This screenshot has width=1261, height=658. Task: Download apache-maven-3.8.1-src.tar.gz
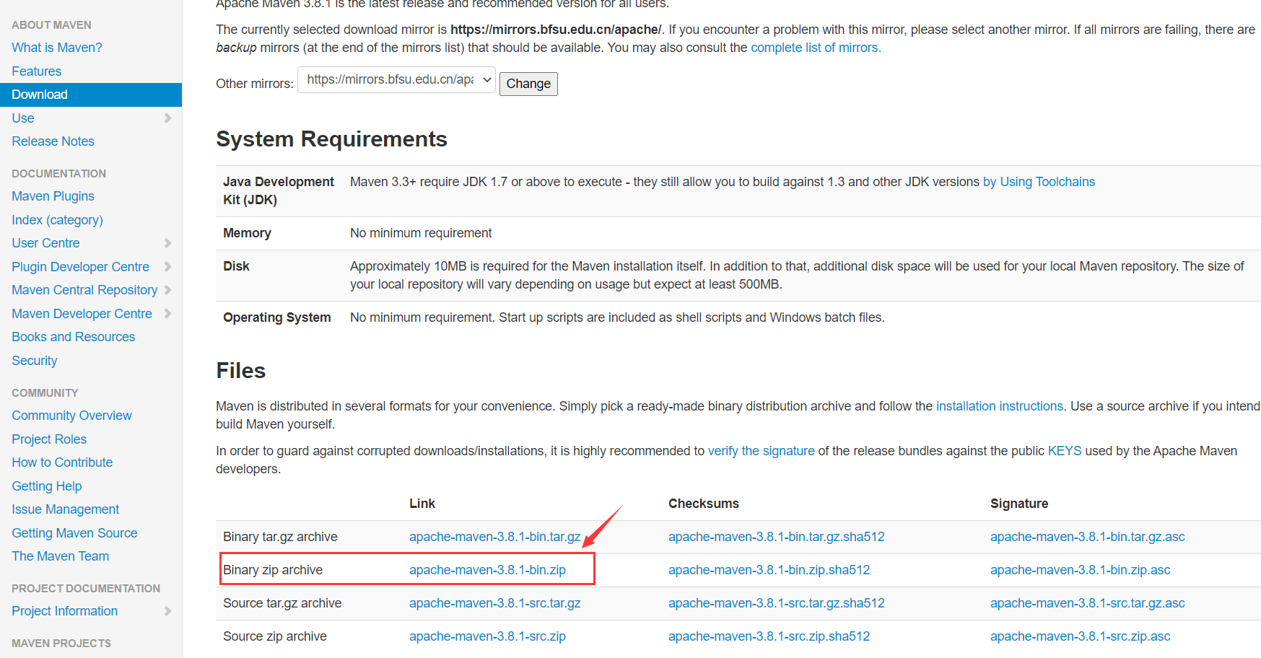point(495,603)
